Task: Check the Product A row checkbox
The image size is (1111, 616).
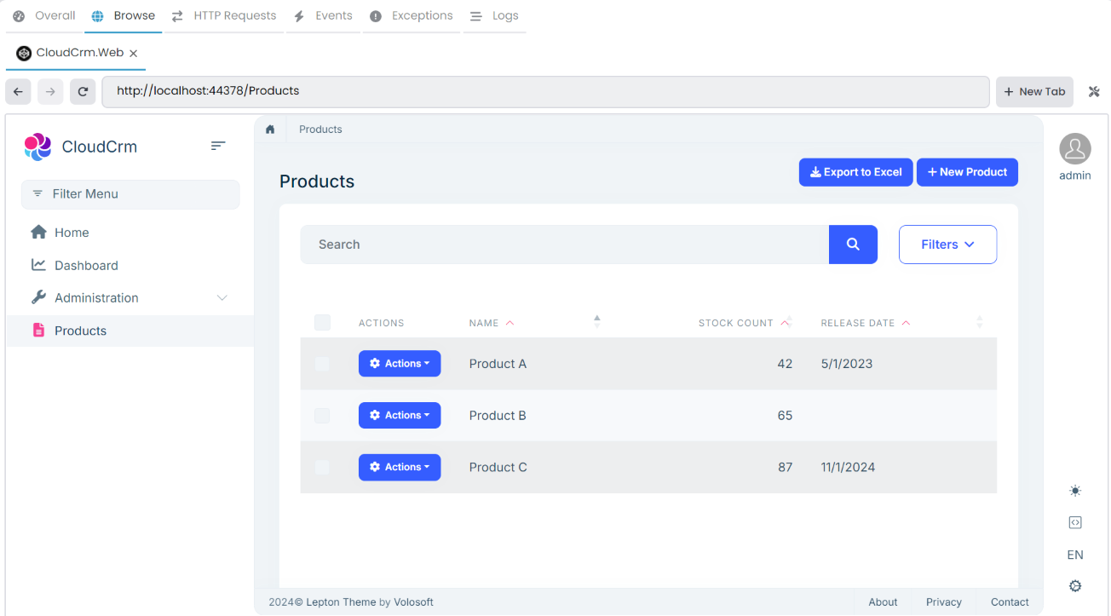Action: pyautogui.click(x=322, y=364)
